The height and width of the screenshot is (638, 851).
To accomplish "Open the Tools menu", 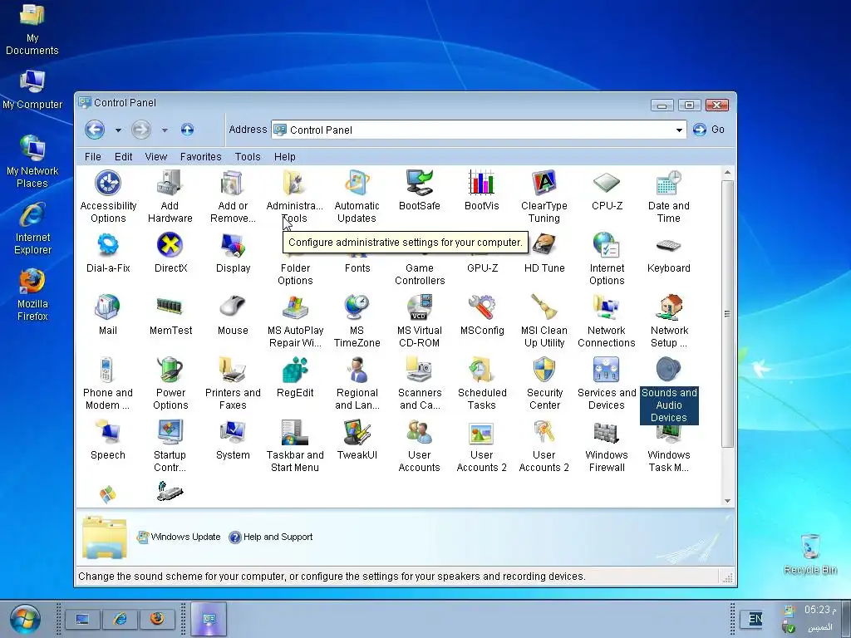I will (248, 157).
